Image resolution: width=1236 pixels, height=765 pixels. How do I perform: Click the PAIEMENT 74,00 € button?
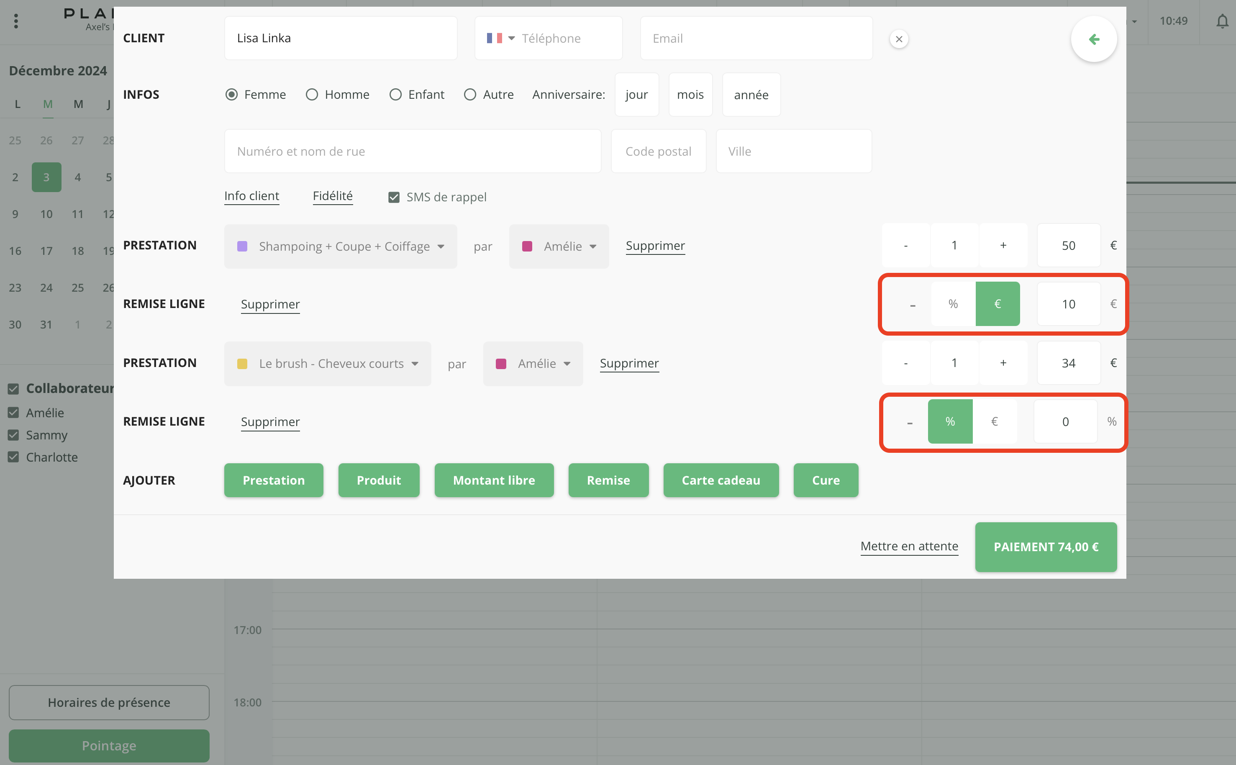point(1045,547)
